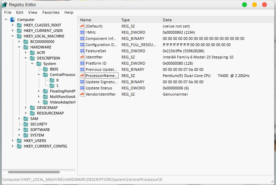Image resolution: width=276 pixels, height=185 pixels.
Task: Click the Previous Updat... binary icon
Action: pyautogui.click(x=82, y=69)
